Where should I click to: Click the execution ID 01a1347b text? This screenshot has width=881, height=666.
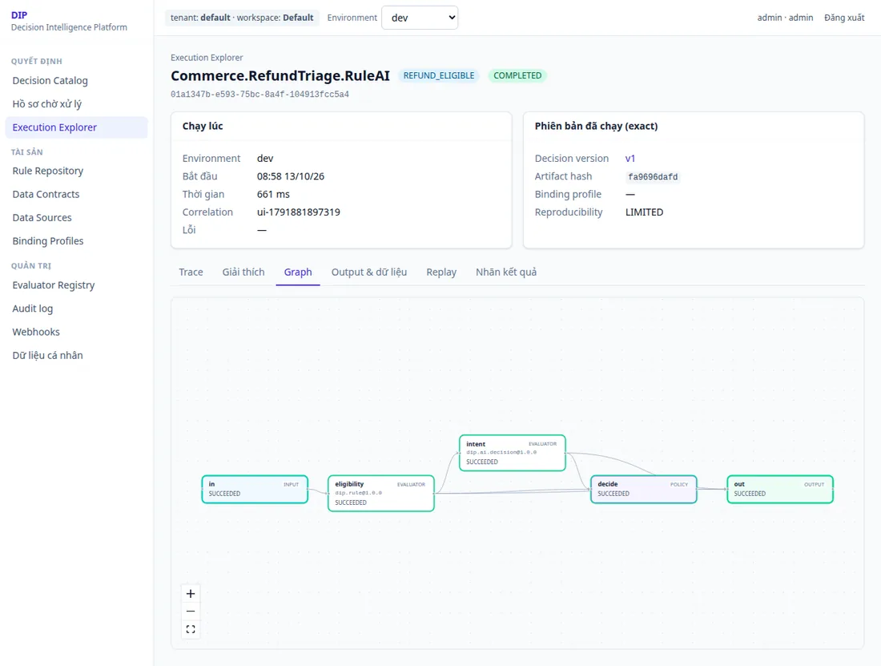click(259, 95)
